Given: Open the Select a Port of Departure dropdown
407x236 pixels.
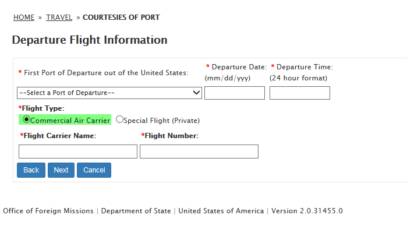Looking at the screenshot, I should (110, 93).
